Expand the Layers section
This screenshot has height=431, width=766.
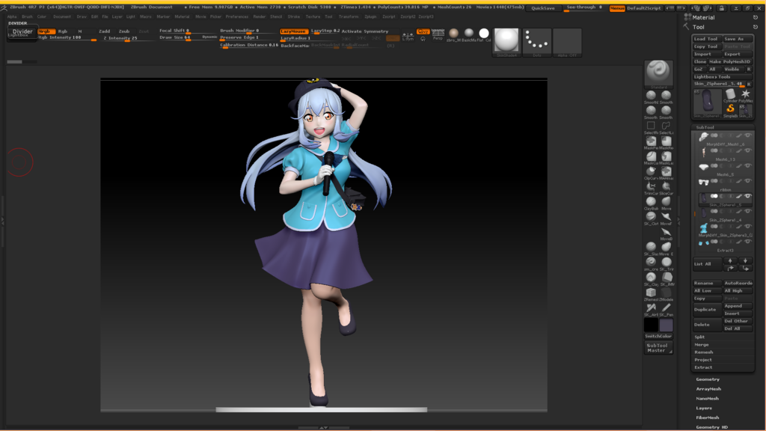tap(704, 408)
